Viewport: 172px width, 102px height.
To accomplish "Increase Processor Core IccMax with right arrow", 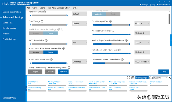I will pyautogui.click(x=130, y=34).
